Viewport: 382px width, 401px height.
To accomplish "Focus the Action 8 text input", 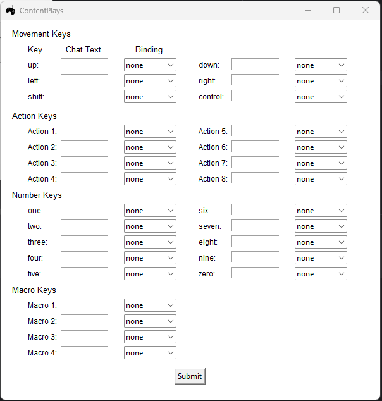I will point(255,178).
